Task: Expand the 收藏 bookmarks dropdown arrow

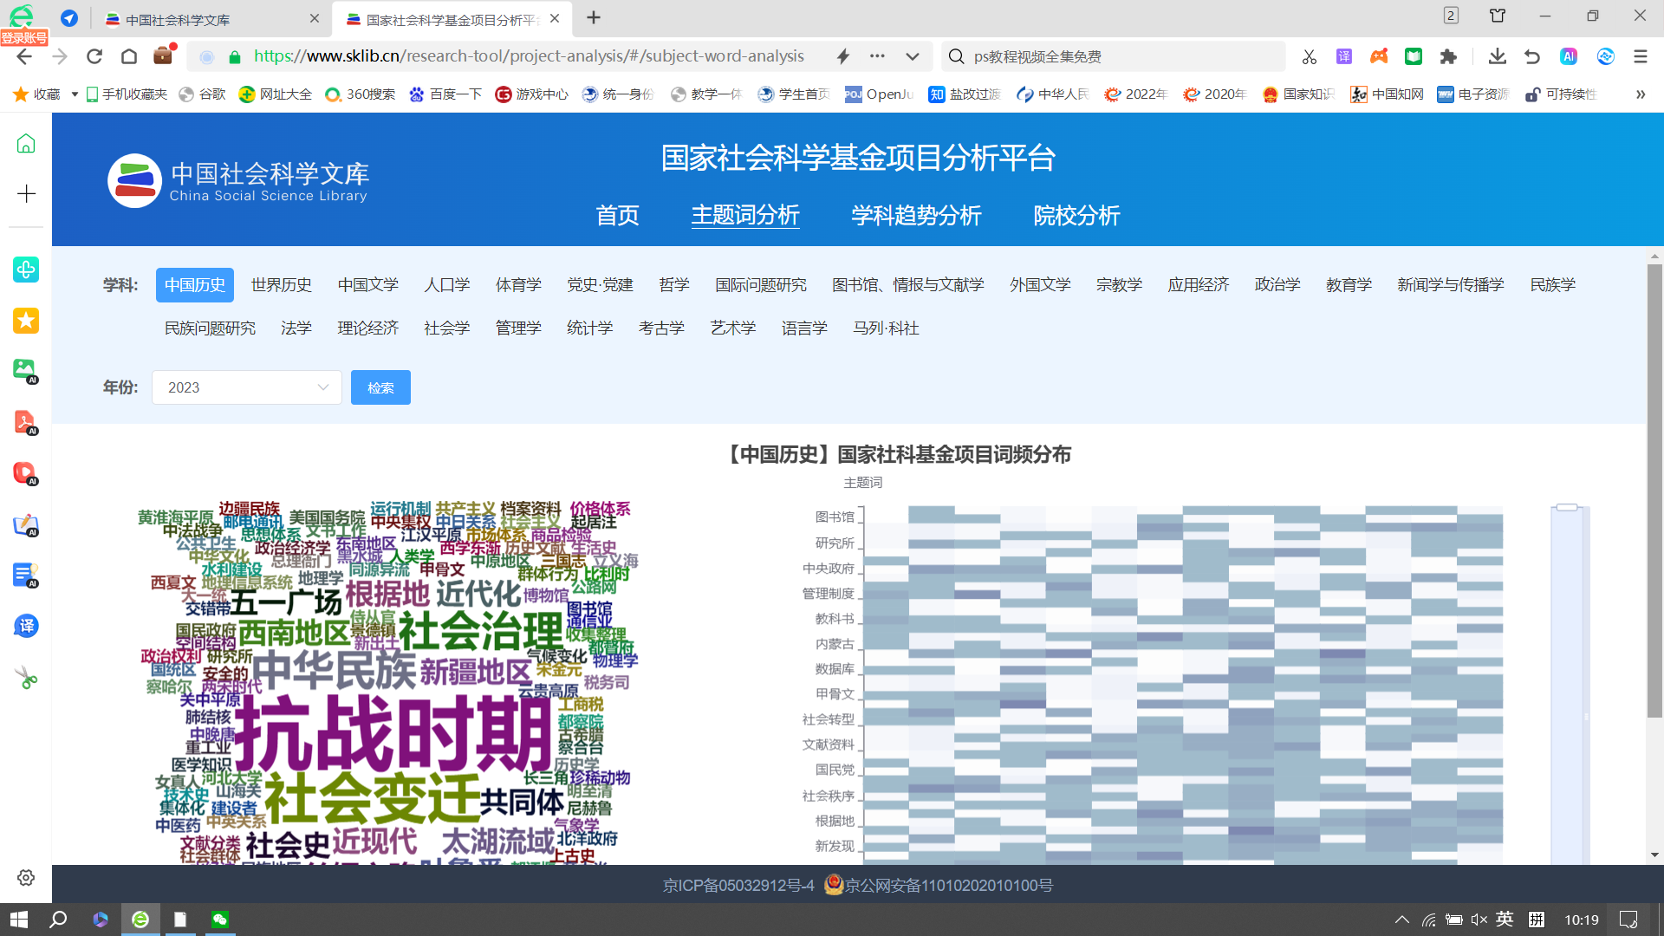Action: coord(75,94)
